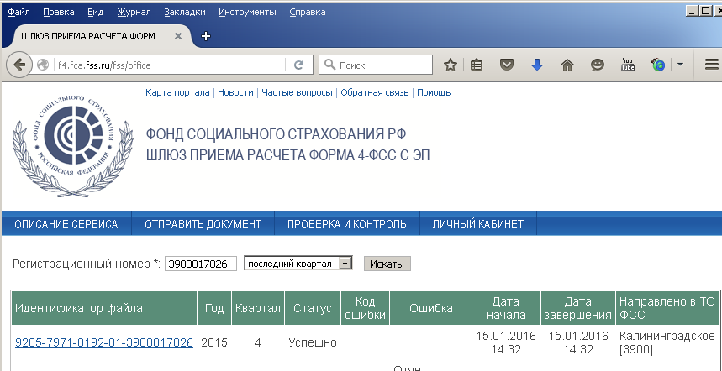
Task: Bookmark this page with star icon
Action: [451, 65]
